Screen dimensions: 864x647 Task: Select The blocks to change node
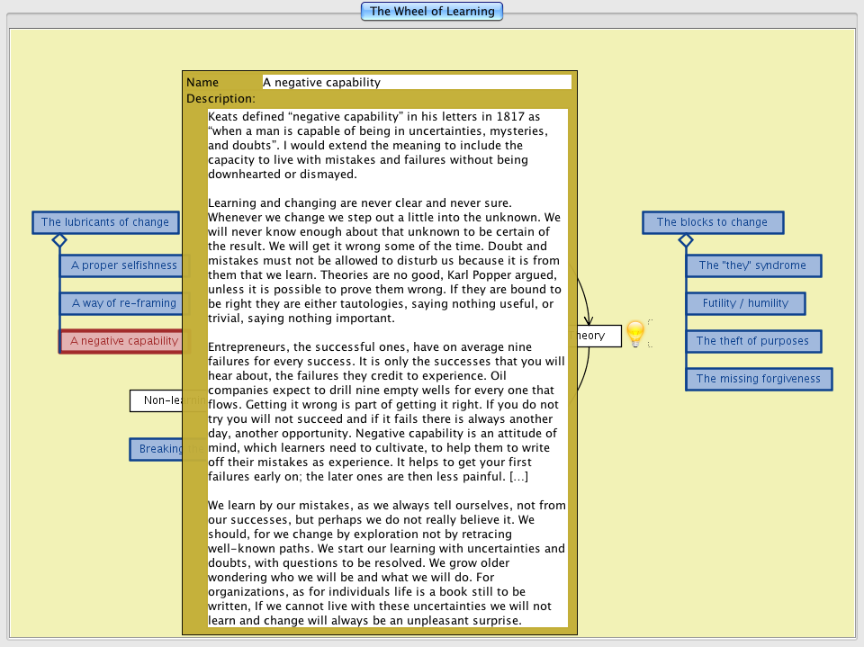click(712, 222)
